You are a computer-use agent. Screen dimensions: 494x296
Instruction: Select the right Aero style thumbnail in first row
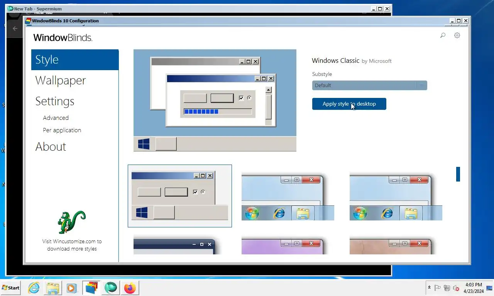coord(396,197)
